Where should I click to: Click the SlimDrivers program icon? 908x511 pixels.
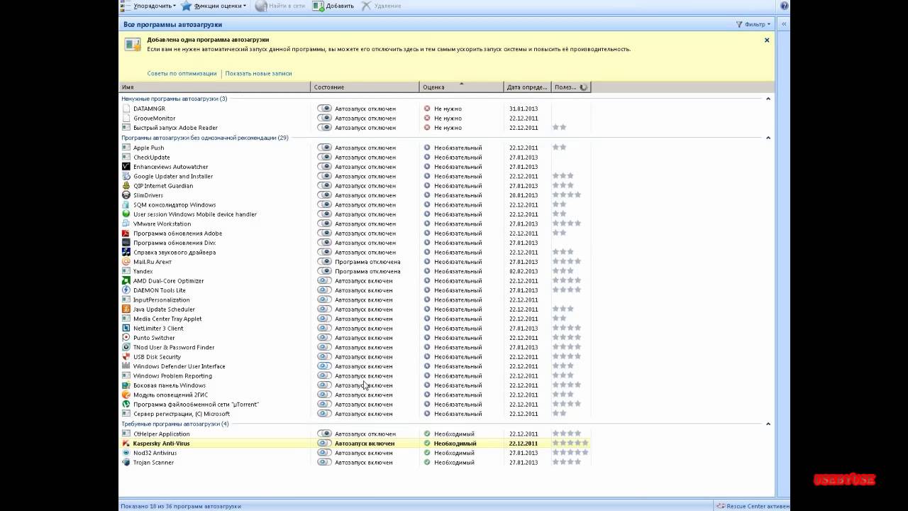point(126,195)
